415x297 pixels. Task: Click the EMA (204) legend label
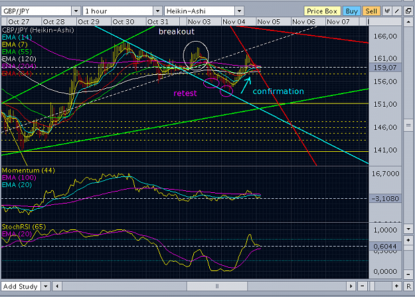(x=19, y=66)
